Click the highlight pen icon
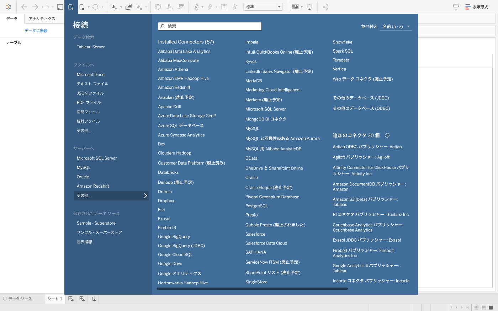 click(x=196, y=7)
